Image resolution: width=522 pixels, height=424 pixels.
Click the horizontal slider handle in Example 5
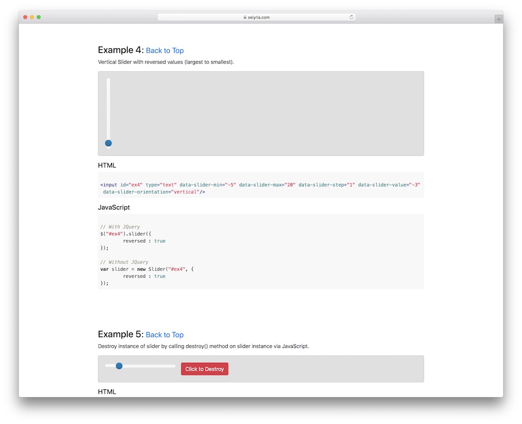pos(119,366)
